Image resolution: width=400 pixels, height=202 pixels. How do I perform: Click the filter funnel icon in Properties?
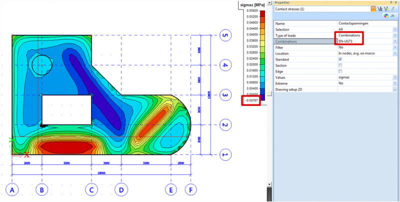click(x=380, y=9)
